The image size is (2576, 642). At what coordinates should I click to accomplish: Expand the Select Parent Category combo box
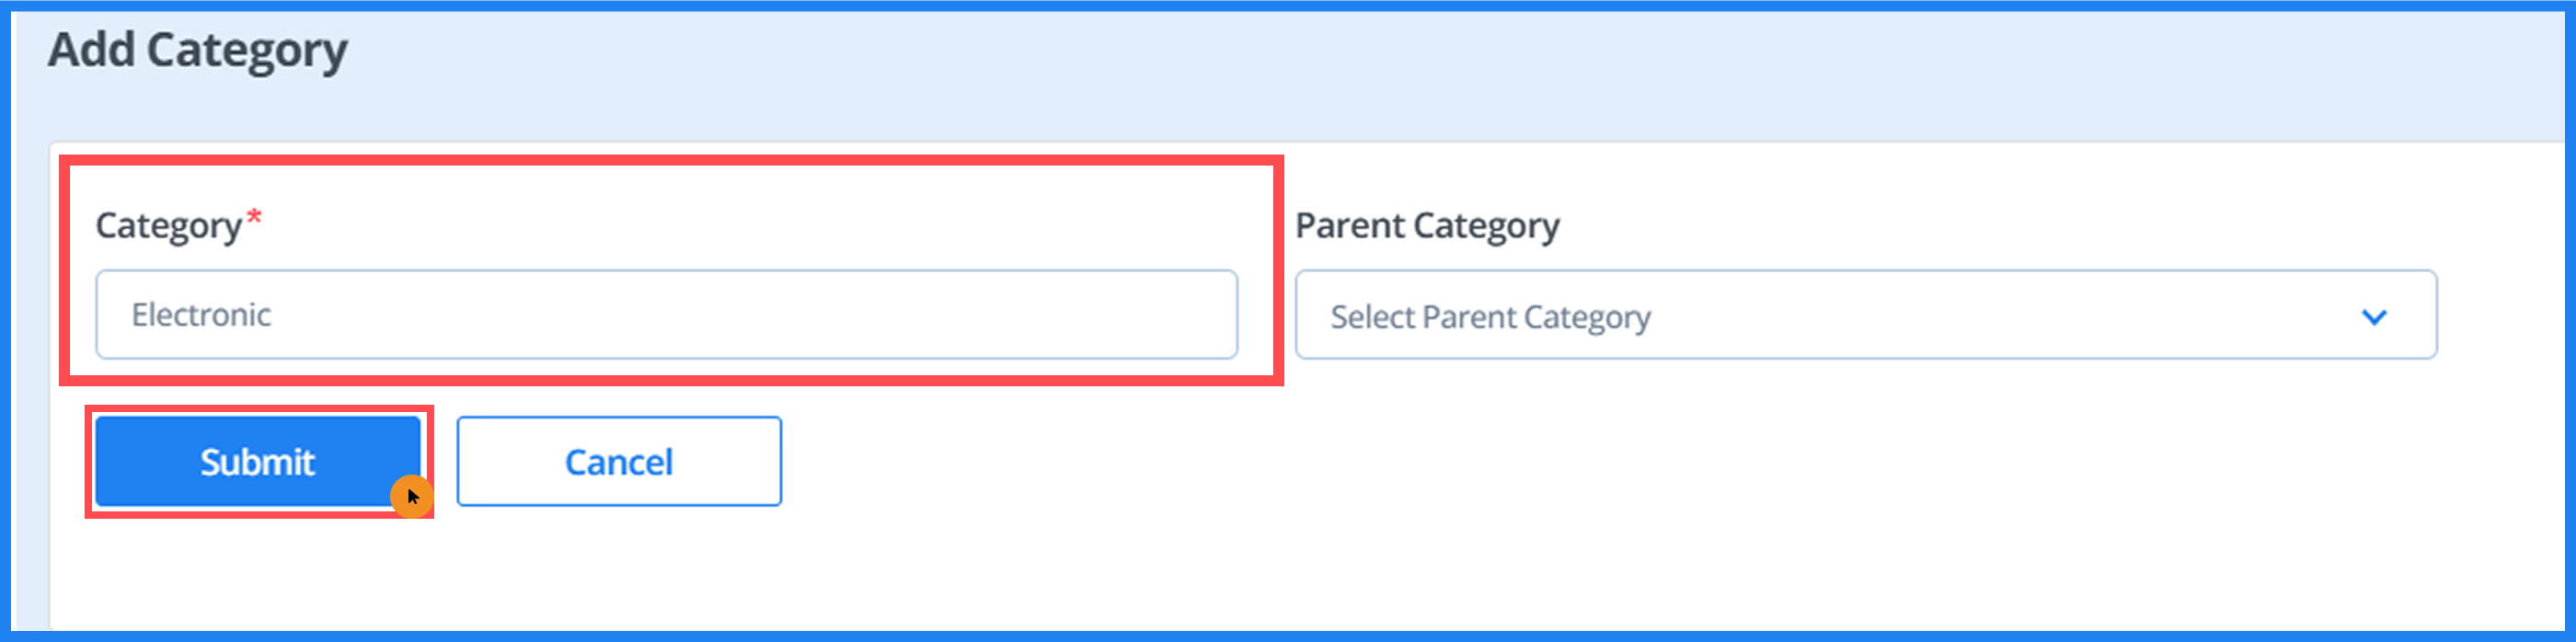1865,315
